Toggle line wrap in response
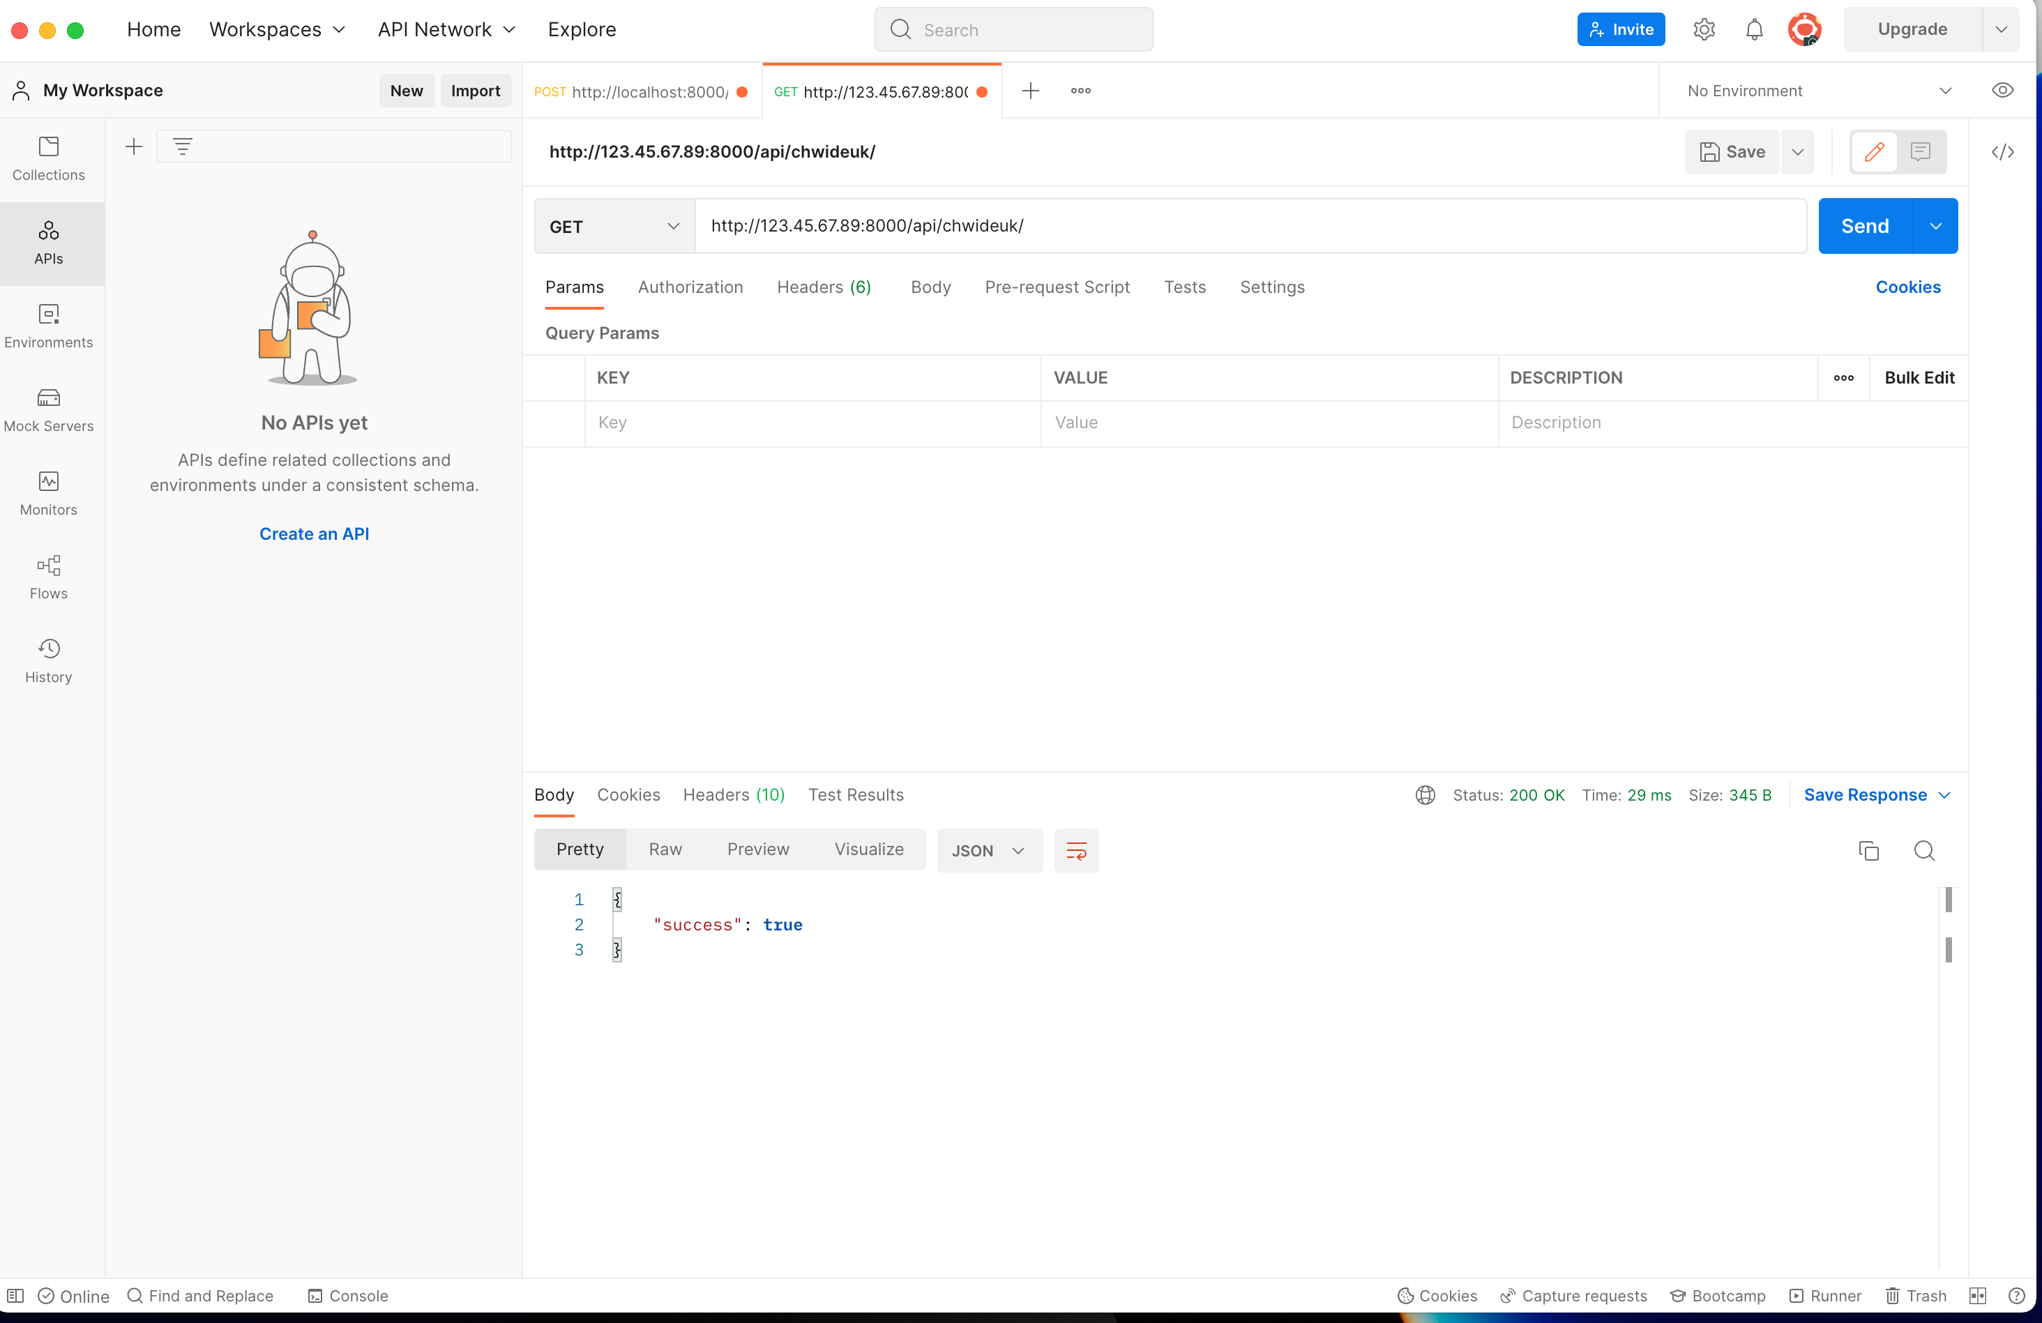2042x1323 pixels. pos(1076,850)
